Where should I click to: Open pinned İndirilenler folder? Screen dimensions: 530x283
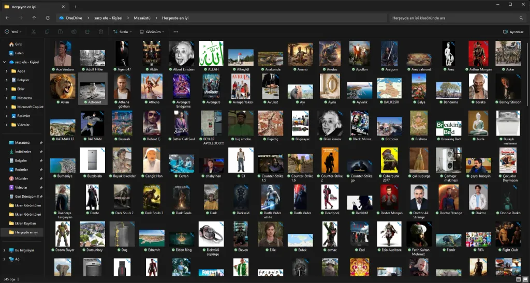pyautogui.click(x=22, y=152)
